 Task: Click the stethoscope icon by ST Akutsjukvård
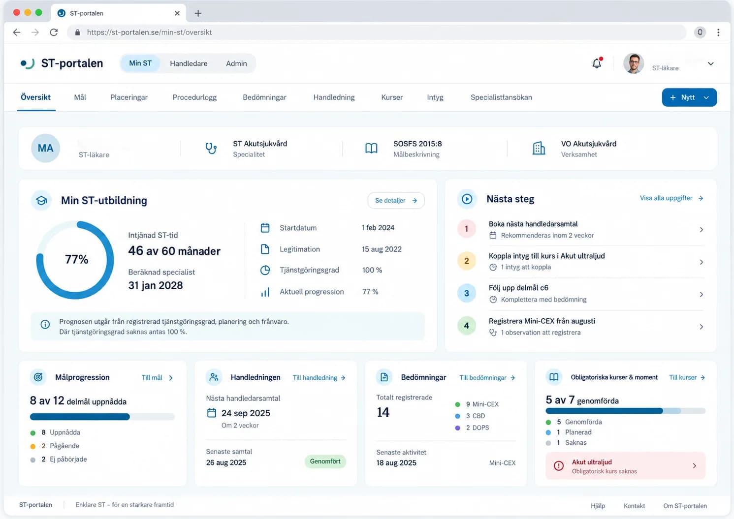tap(211, 148)
